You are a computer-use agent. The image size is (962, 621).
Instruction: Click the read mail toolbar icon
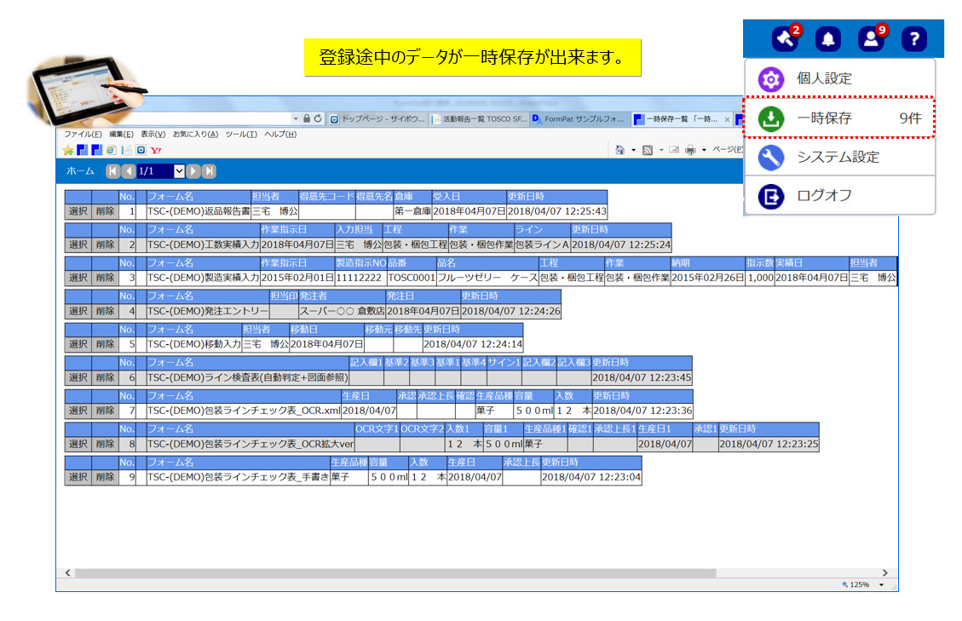(x=674, y=150)
